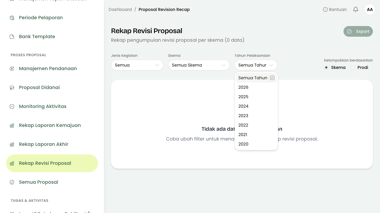Click the Proposal Didanai icon
The image size is (380, 213).
coord(12,88)
